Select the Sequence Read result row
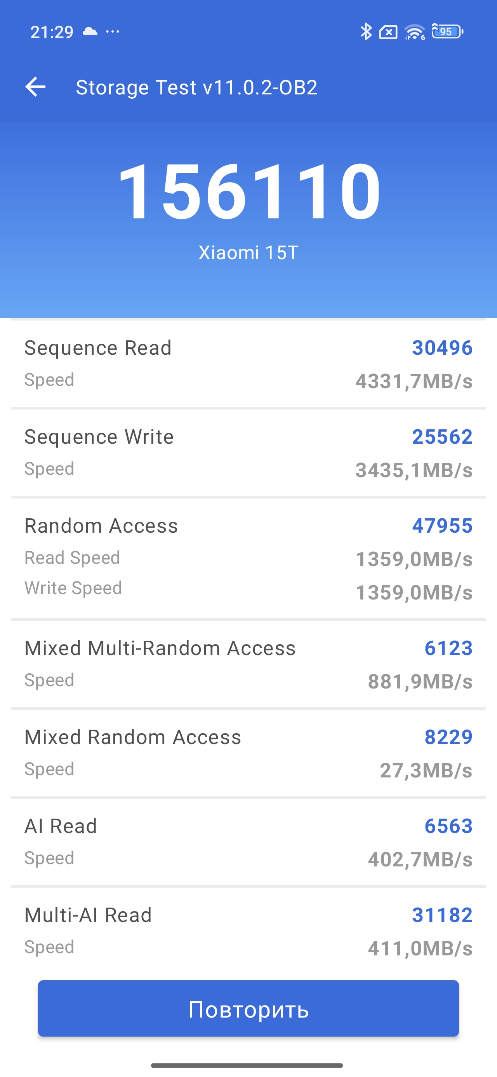 tap(248, 364)
